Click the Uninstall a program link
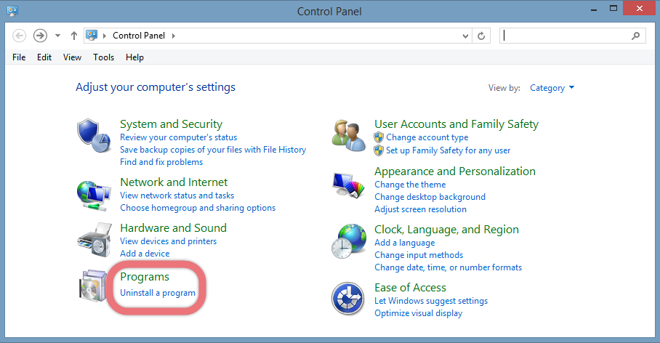The height and width of the screenshot is (343, 660). coord(158,293)
